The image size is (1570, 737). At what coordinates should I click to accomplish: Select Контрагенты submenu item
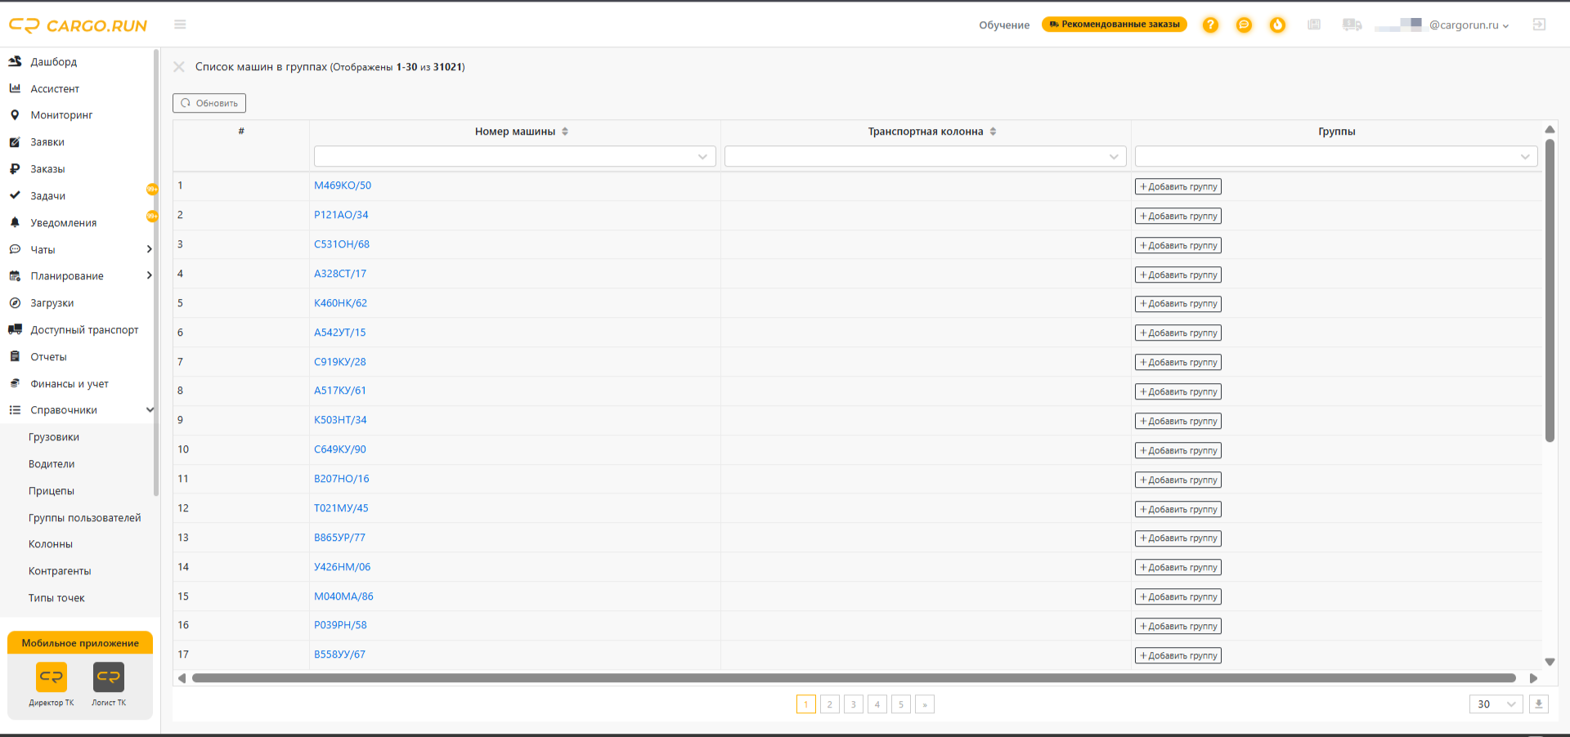pos(60,571)
